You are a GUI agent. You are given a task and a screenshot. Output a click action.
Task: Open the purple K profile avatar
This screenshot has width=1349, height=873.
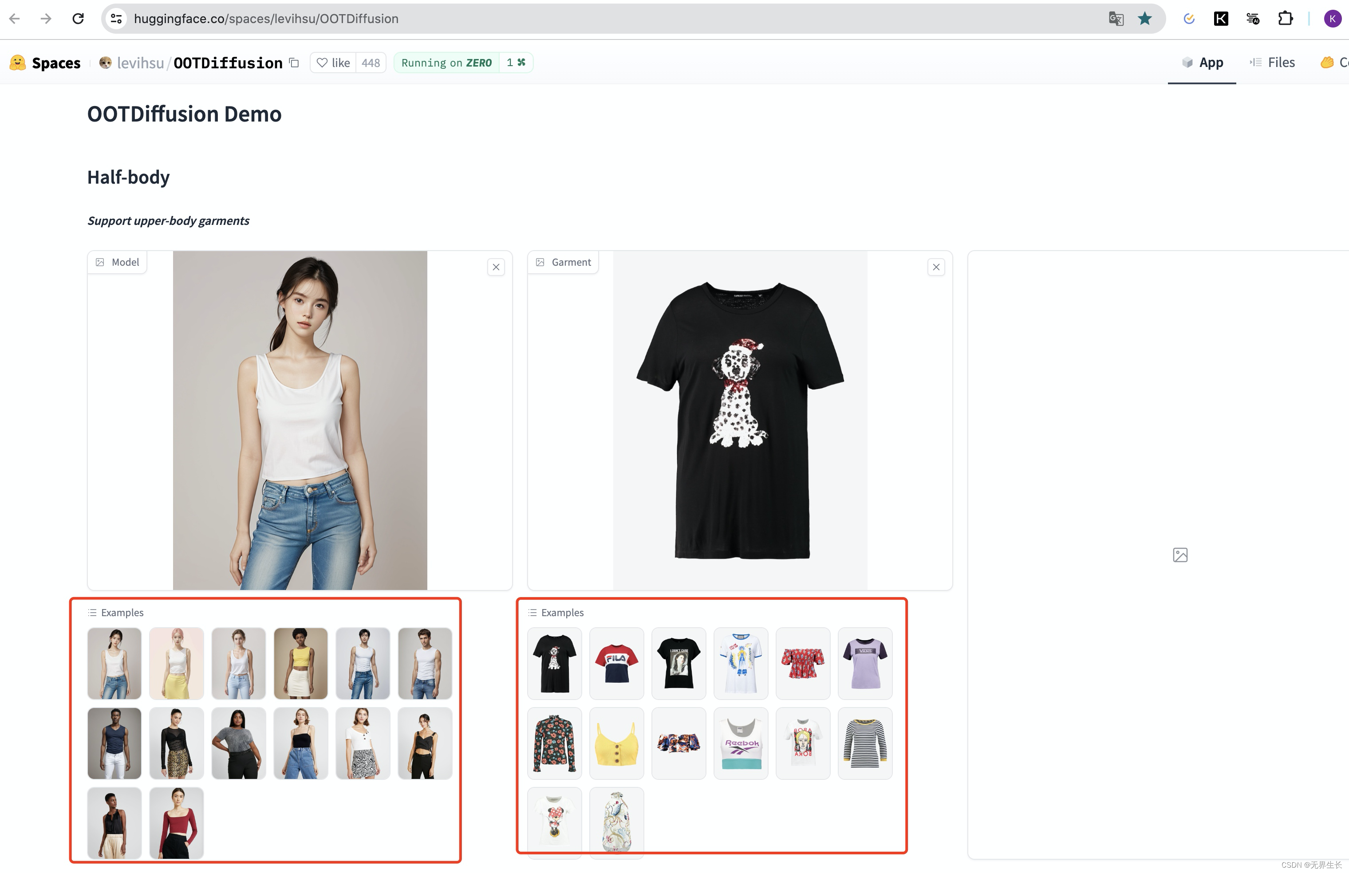coord(1332,19)
